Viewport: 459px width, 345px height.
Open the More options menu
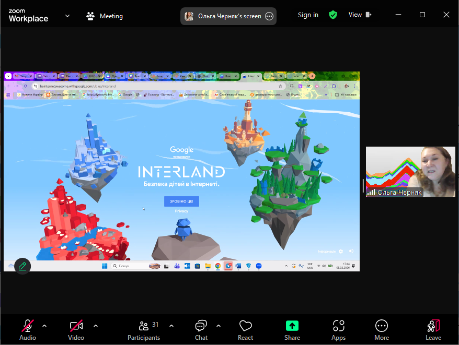click(x=382, y=330)
